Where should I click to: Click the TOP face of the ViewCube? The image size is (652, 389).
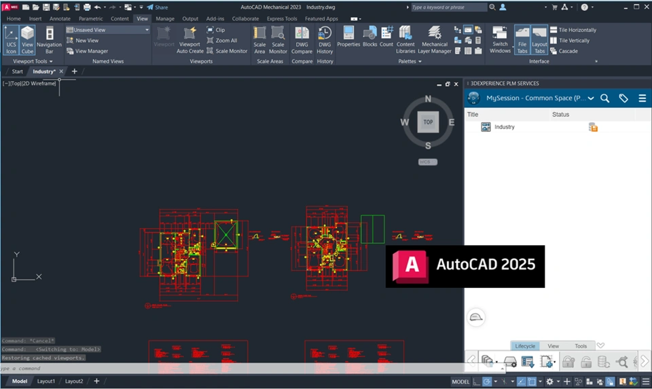point(428,122)
